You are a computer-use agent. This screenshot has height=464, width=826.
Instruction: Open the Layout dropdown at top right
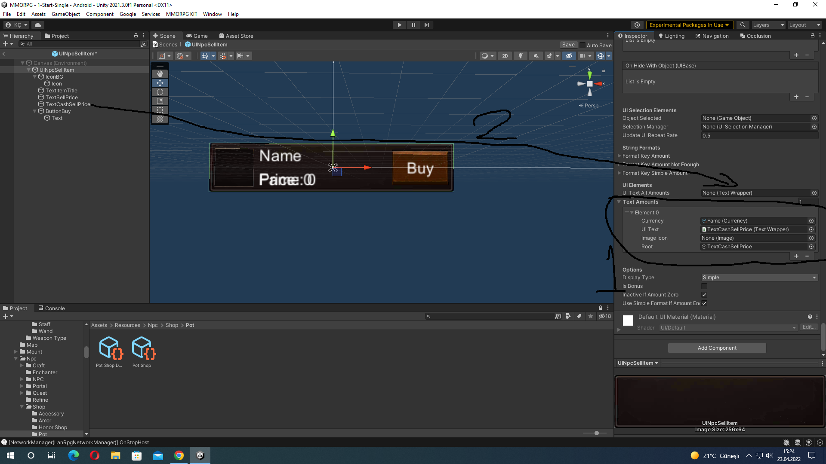pyautogui.click(x=804, y=25)
